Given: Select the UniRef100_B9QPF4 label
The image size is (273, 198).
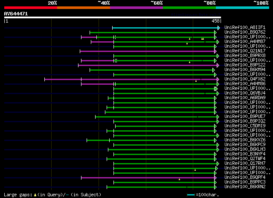Looking at the screenshot, I should coord(245,177).
